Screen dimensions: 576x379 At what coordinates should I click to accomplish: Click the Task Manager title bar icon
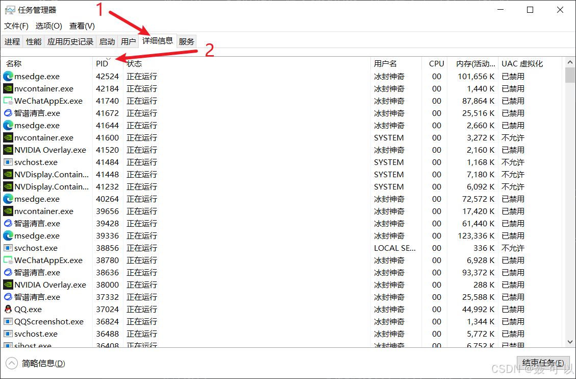pyautogui.click(x=10, y=10)
